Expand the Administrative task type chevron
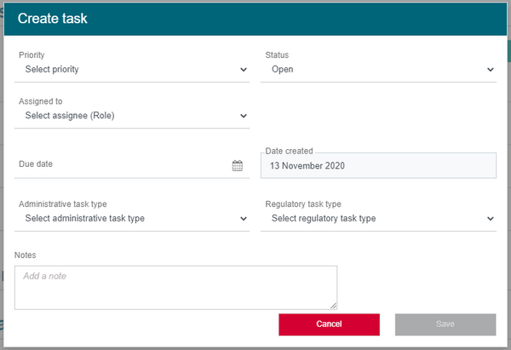This screenshot has width=511, height=350. (x=244, y=219)
